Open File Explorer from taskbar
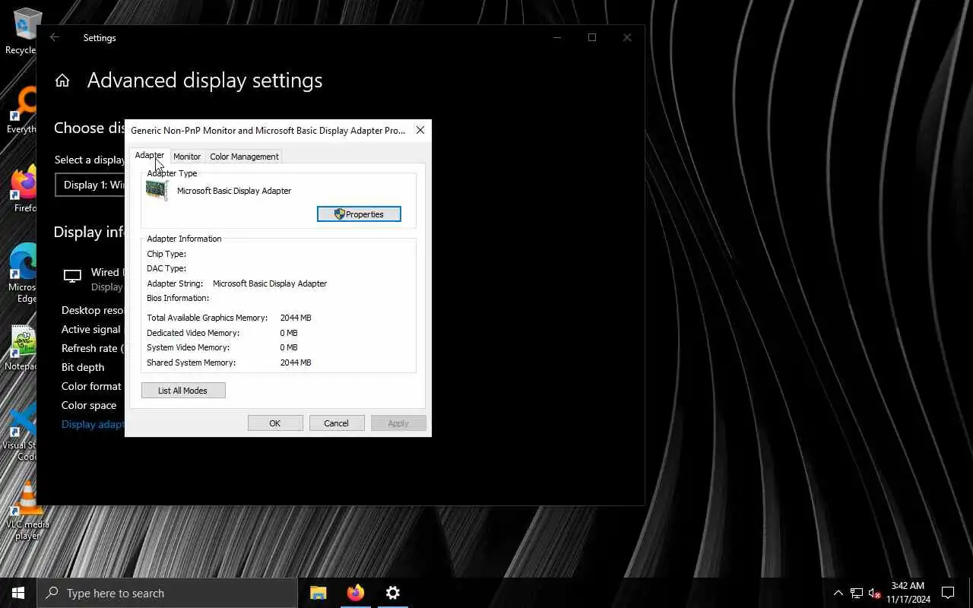Image resolution: width=973 pixels, height=608 pixels. (x=319, y=593)
